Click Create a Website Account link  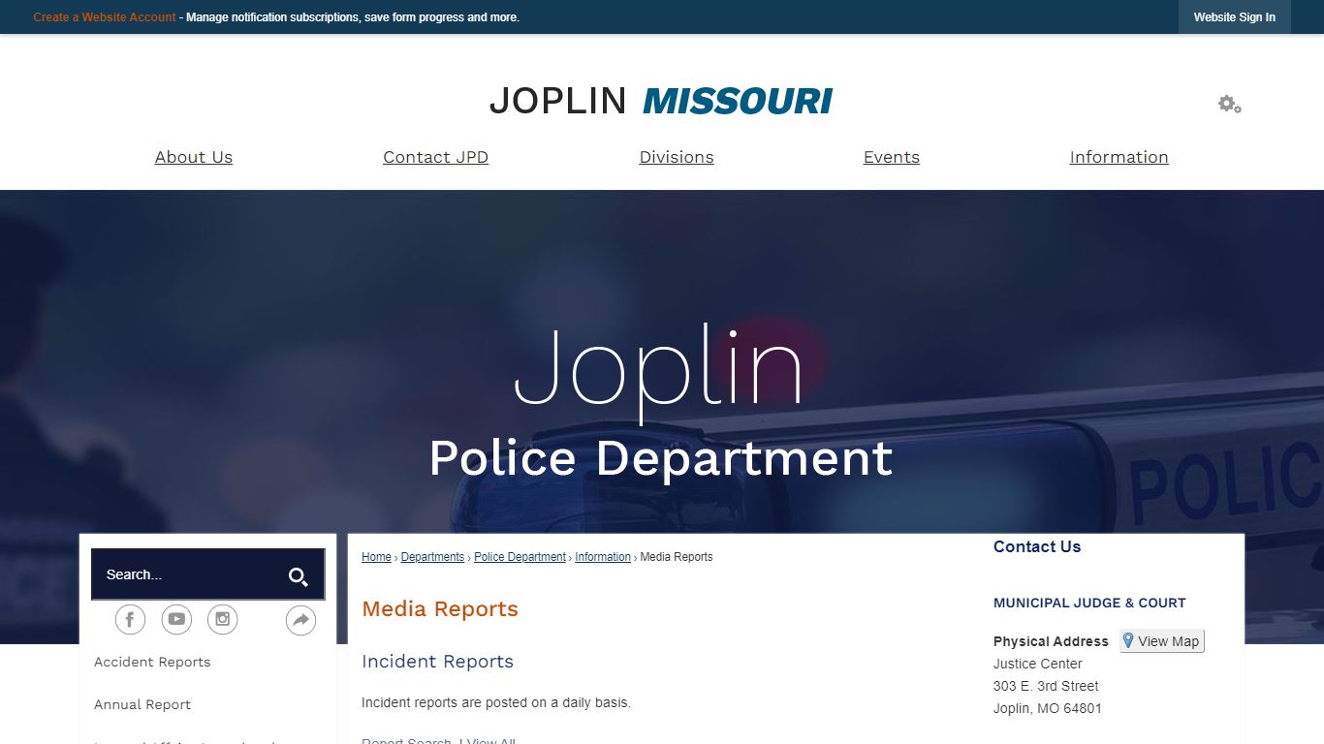click(x=105, y=17)
